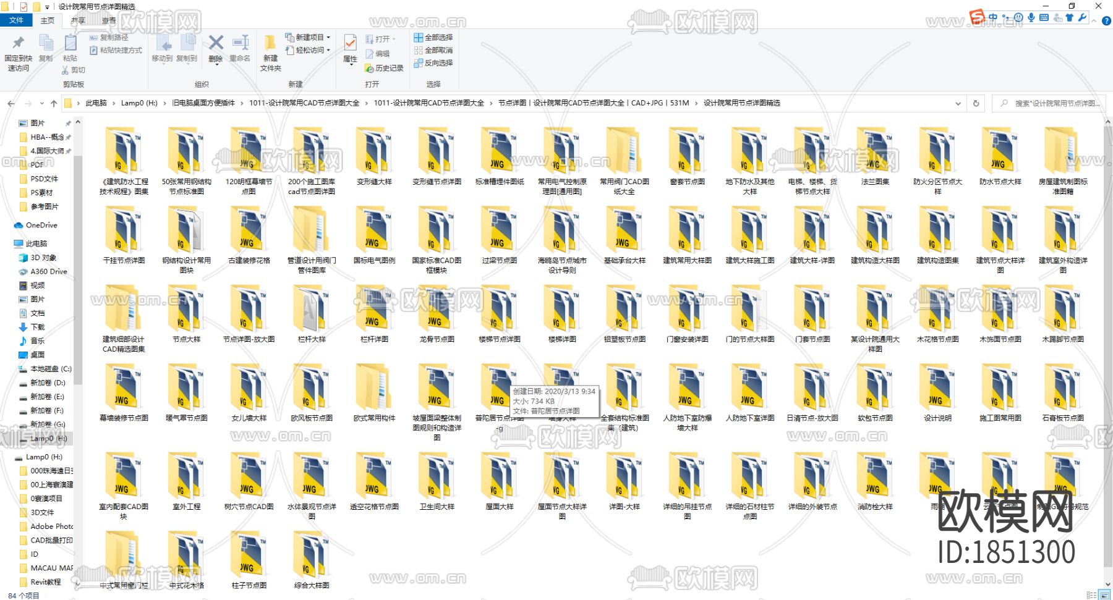Click 反向选择 to invert the selection

[x=433, y=62]
